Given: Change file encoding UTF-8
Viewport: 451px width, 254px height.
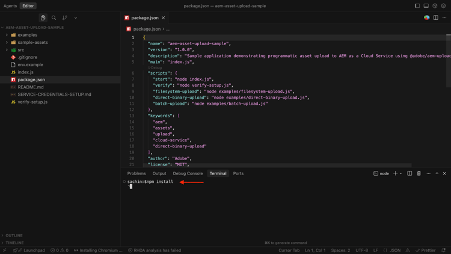Looking at the screenshot, I should (362, 250).
